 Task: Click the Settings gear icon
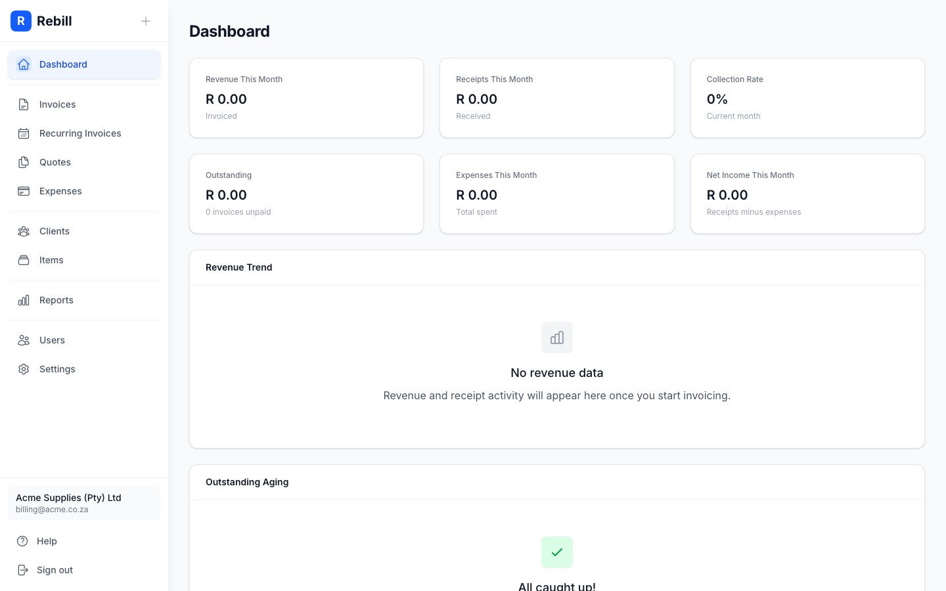coord(24,369)
